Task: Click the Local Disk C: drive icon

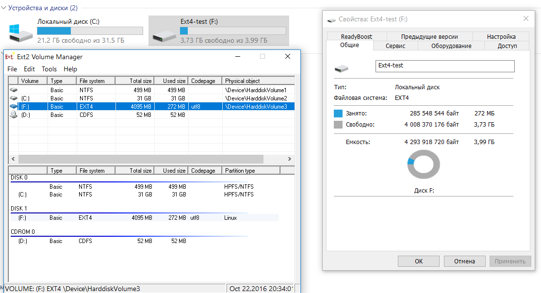Action: pos(21,33)
